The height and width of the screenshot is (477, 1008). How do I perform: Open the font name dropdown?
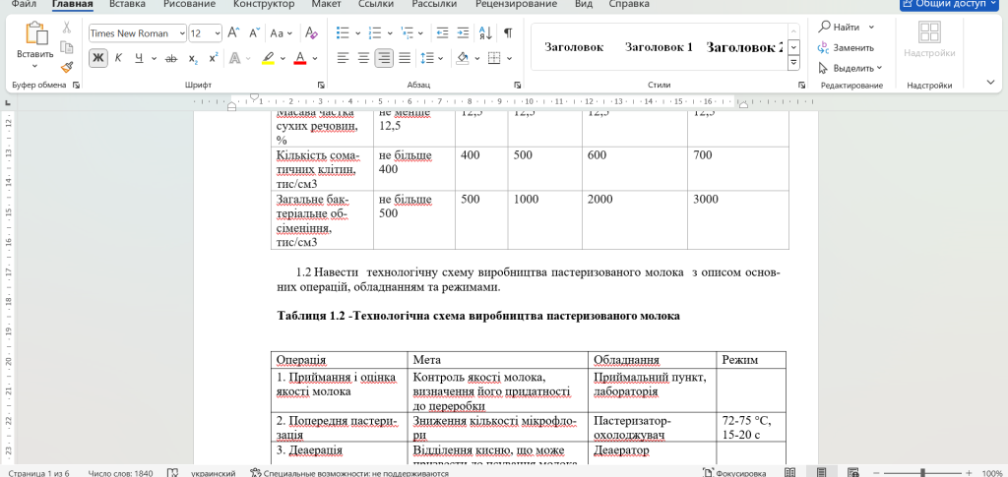(x=182, y=33)
